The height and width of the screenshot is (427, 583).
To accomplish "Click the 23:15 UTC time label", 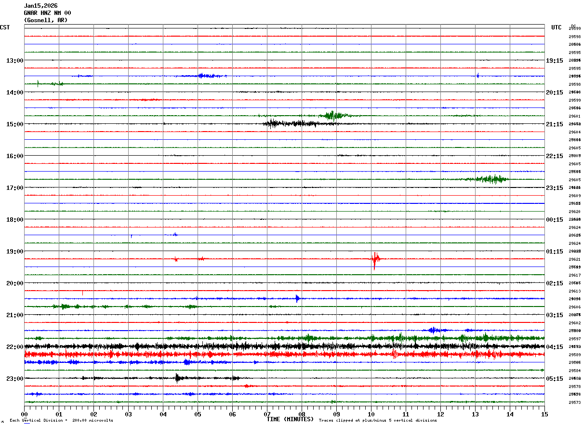I will [555, 187].
